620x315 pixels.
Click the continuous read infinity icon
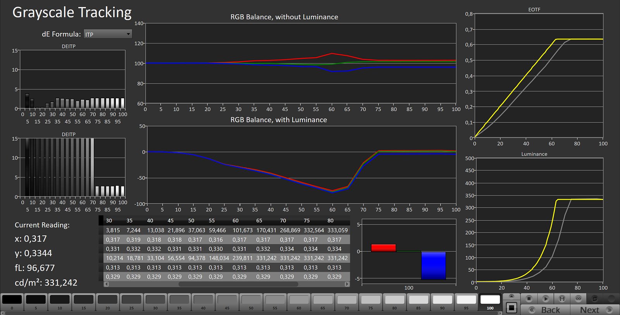(578, 299)
